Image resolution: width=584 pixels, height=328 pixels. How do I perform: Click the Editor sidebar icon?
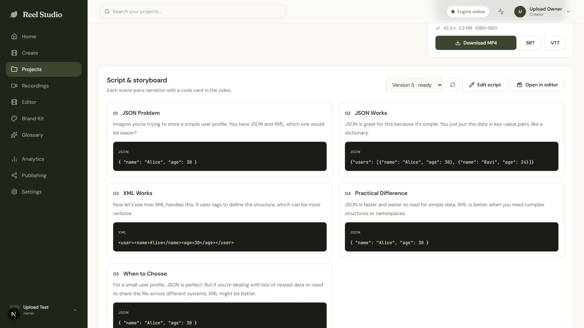[x=14, y=102]
